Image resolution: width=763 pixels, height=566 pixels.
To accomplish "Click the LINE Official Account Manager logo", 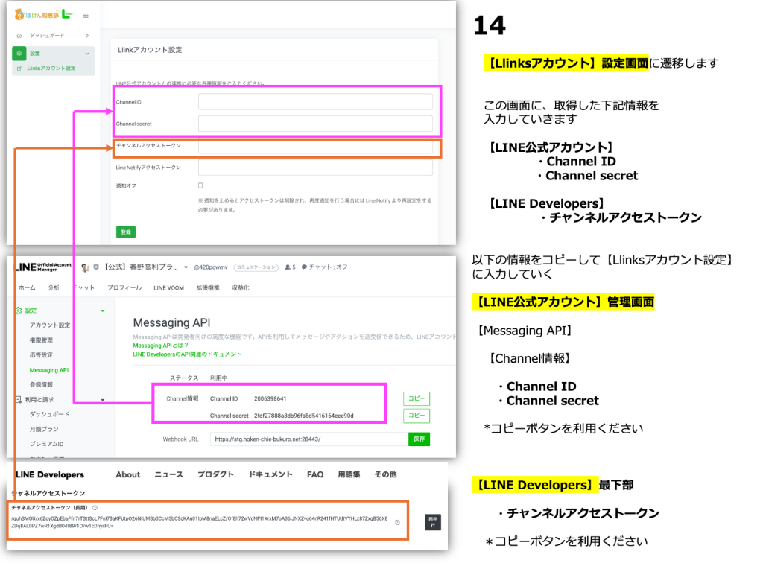I will tap(42, 267).
